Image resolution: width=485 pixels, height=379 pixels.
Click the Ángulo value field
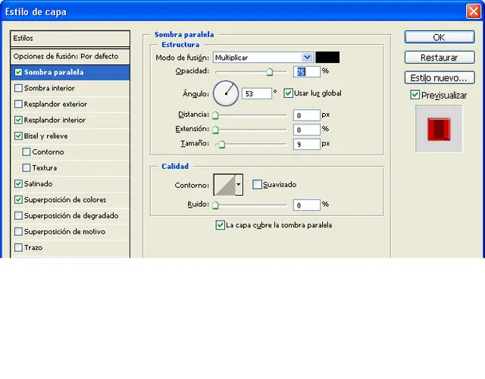[257, 93]
